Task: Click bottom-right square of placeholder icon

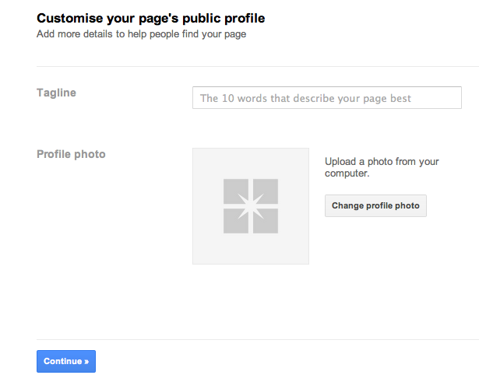Action: click(266, 221)
